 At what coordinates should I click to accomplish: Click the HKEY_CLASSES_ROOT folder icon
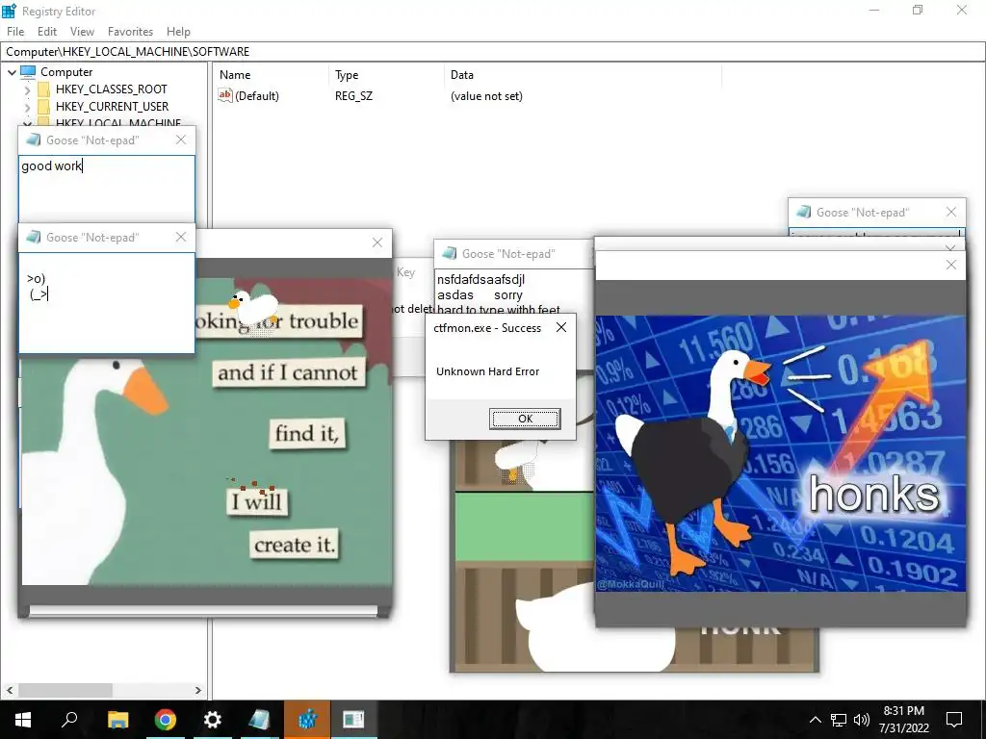(43, 89)
